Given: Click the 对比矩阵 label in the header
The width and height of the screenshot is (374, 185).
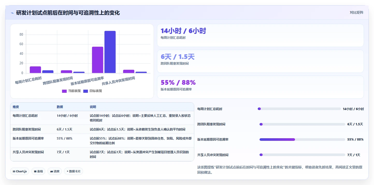Looking at the screenshot, I should (x=356, y=12).
